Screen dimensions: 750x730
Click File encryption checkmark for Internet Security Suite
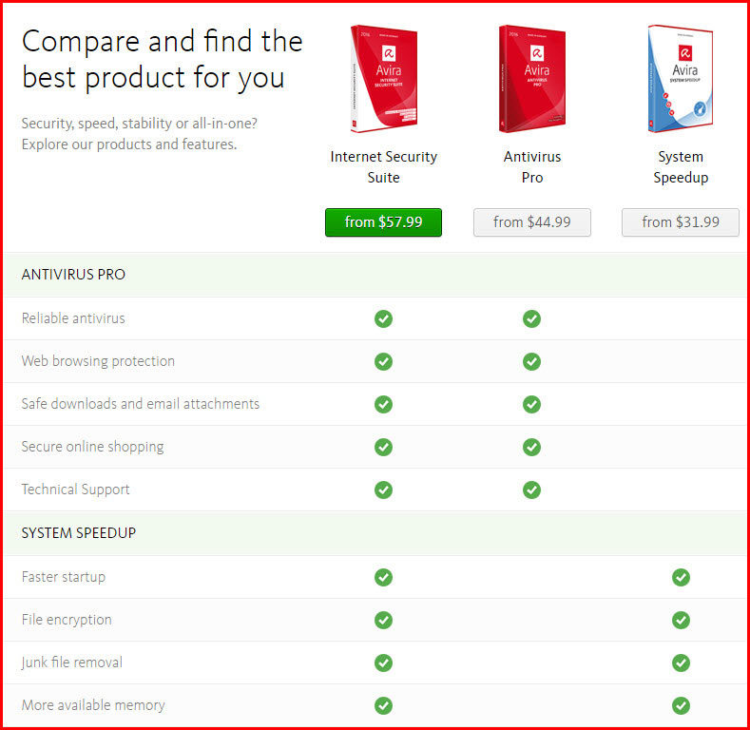click(384, 621)
